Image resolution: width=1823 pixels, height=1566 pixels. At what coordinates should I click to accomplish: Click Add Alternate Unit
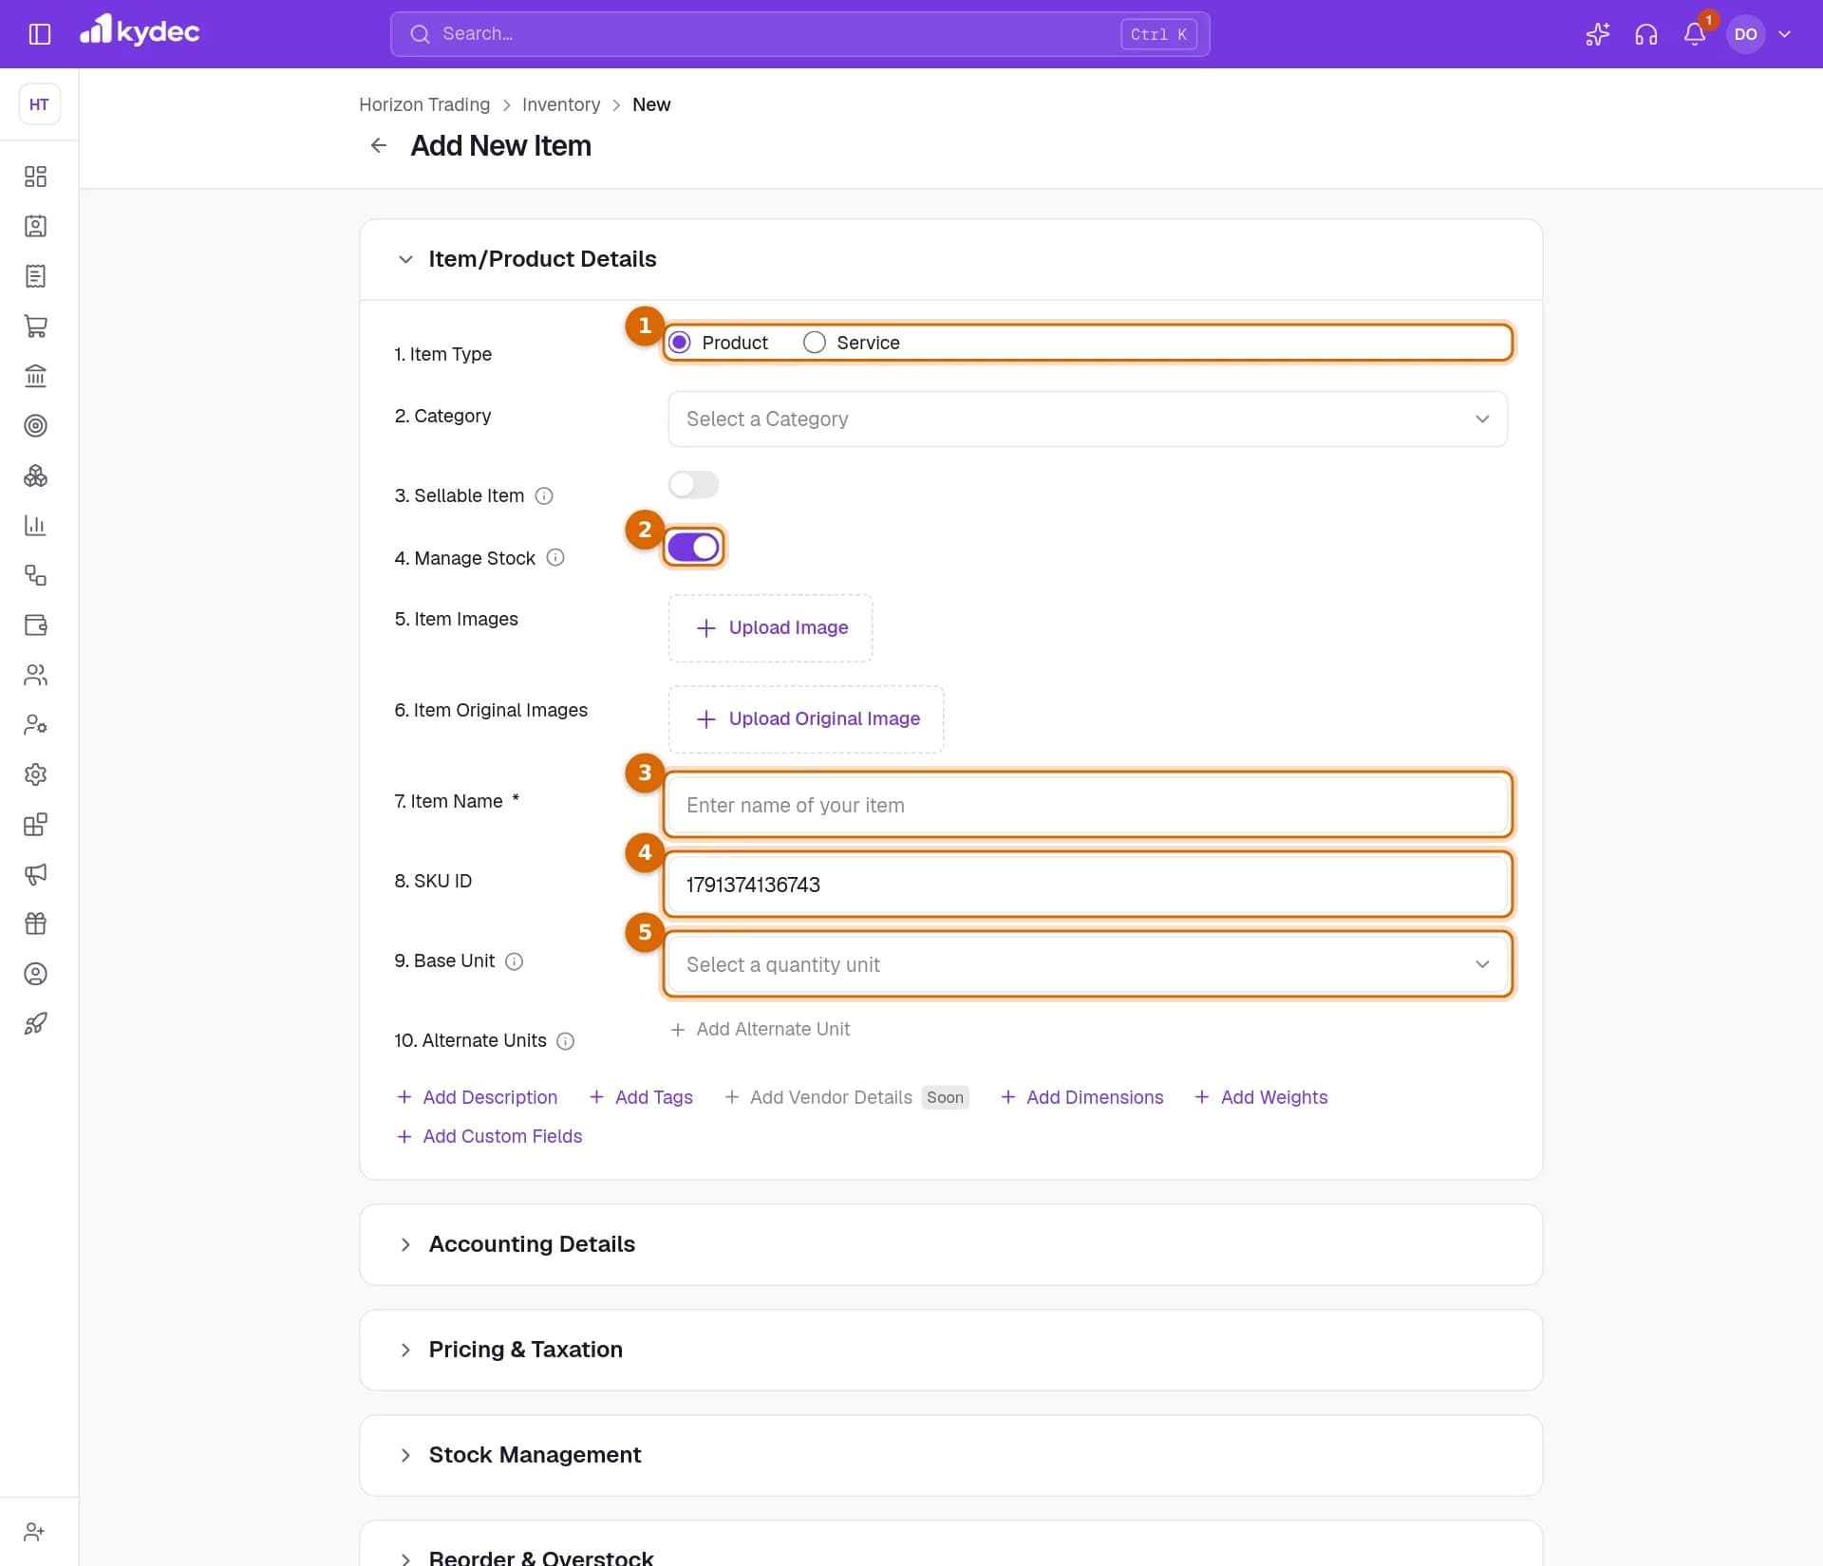pos(761,1029)
